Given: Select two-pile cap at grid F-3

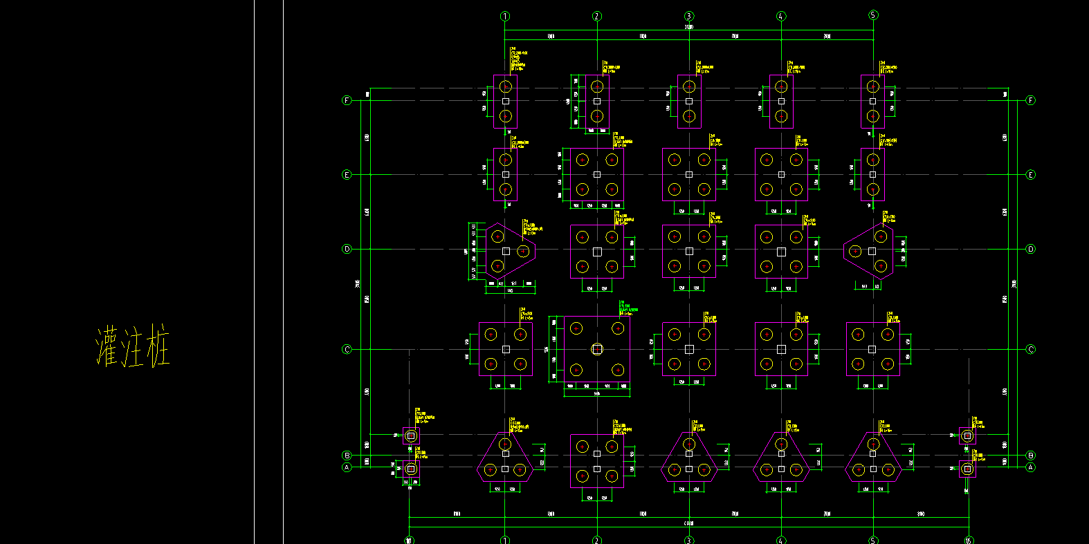Looking at the screenshot, I should [689, 101].
